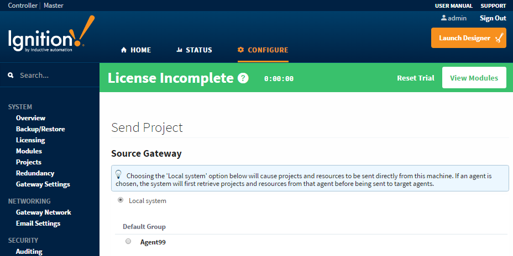
Task: Click the license help question mark icon
Action: [x=243, y=78]
